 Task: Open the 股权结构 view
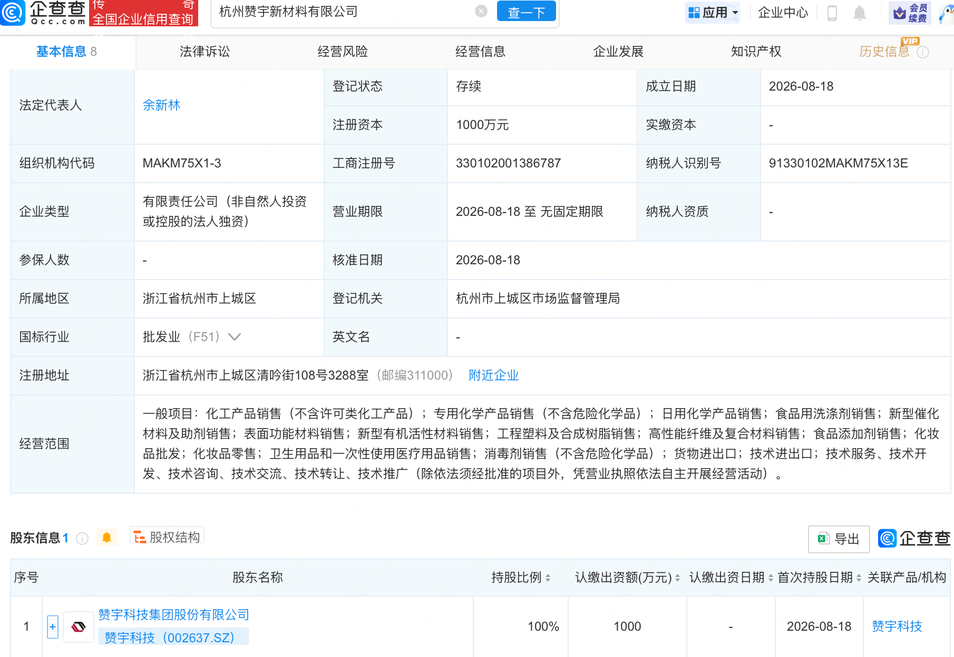pos(167,537)
